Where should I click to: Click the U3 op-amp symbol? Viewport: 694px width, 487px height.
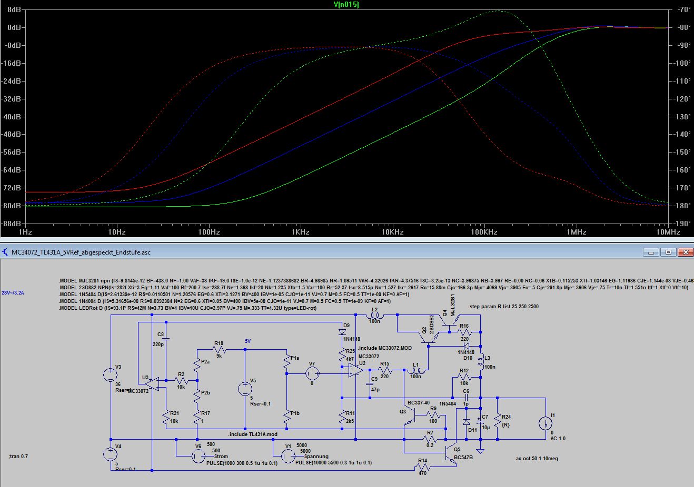(x=152, y=383)
